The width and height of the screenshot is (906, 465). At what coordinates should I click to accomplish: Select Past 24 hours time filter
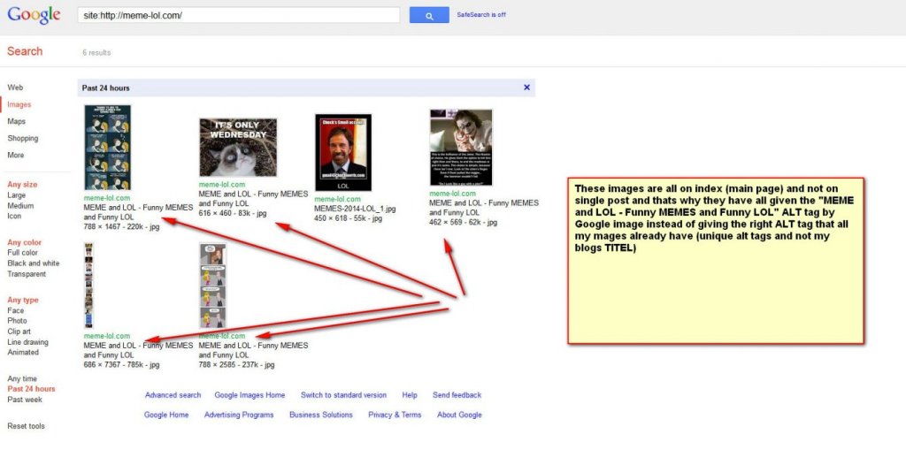[x=31, y=389]
